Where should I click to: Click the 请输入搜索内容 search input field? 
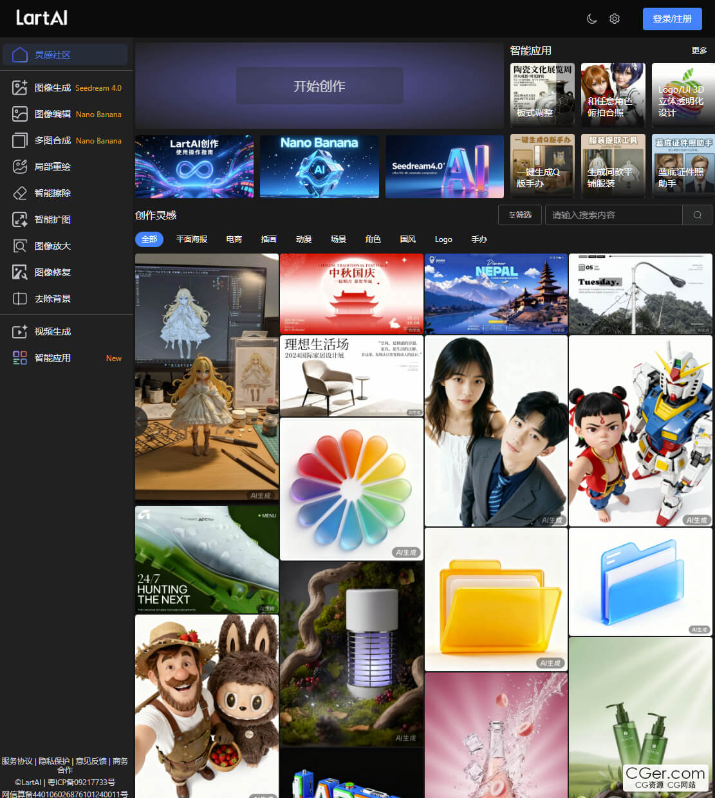click(613, 215)
